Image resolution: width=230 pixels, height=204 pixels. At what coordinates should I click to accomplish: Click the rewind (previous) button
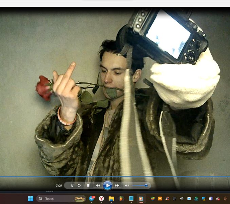[x=98, y=186]
